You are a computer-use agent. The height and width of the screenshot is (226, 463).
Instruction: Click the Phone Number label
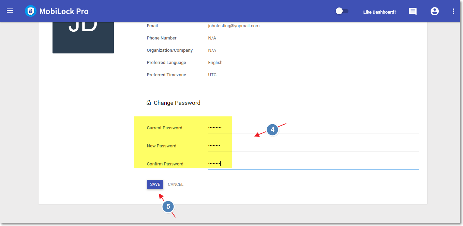(x=162, y=38)
